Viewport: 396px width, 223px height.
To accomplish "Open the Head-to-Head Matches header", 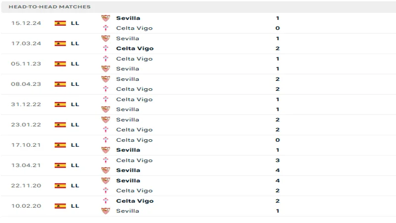I will [x=49, y=7].
